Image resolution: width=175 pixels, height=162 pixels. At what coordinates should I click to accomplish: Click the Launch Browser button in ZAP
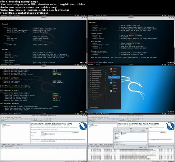point(45,141)
